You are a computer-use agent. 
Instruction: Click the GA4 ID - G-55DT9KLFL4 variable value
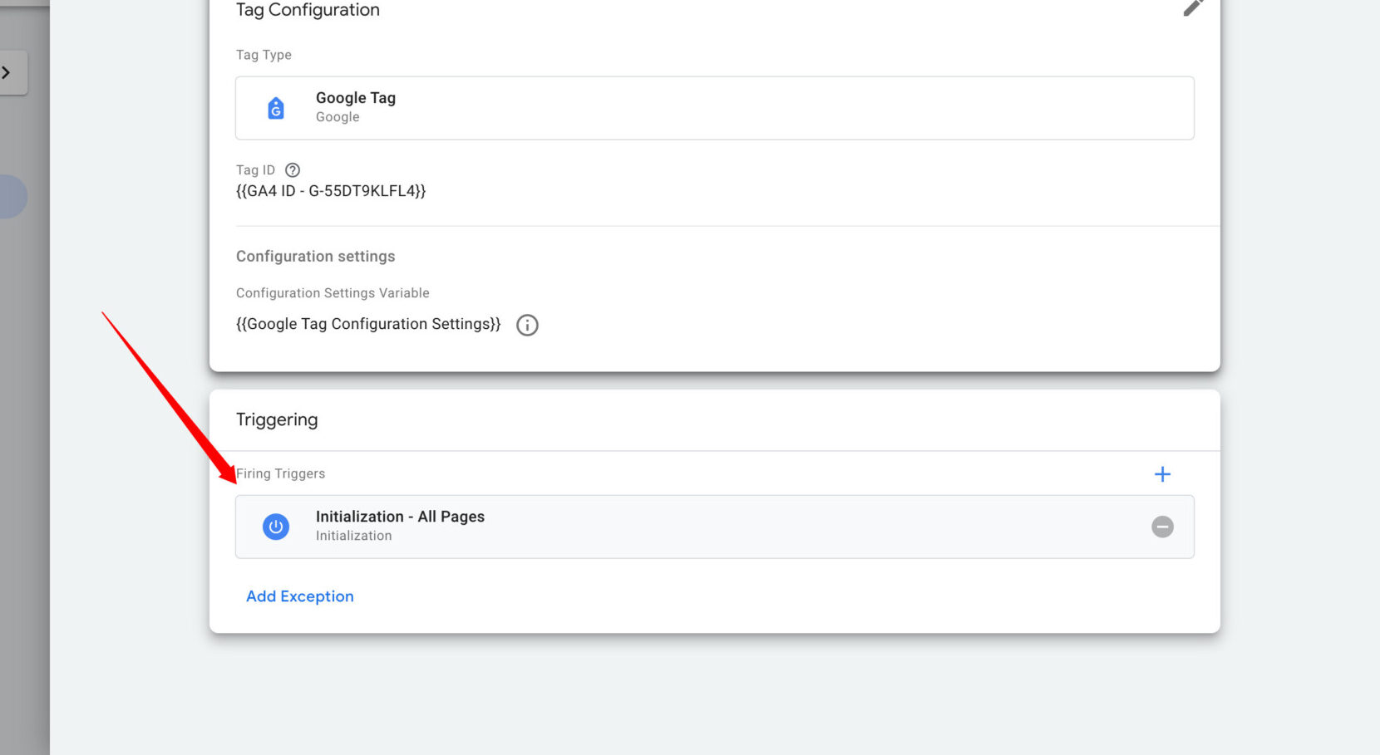[x=331, y=190]
